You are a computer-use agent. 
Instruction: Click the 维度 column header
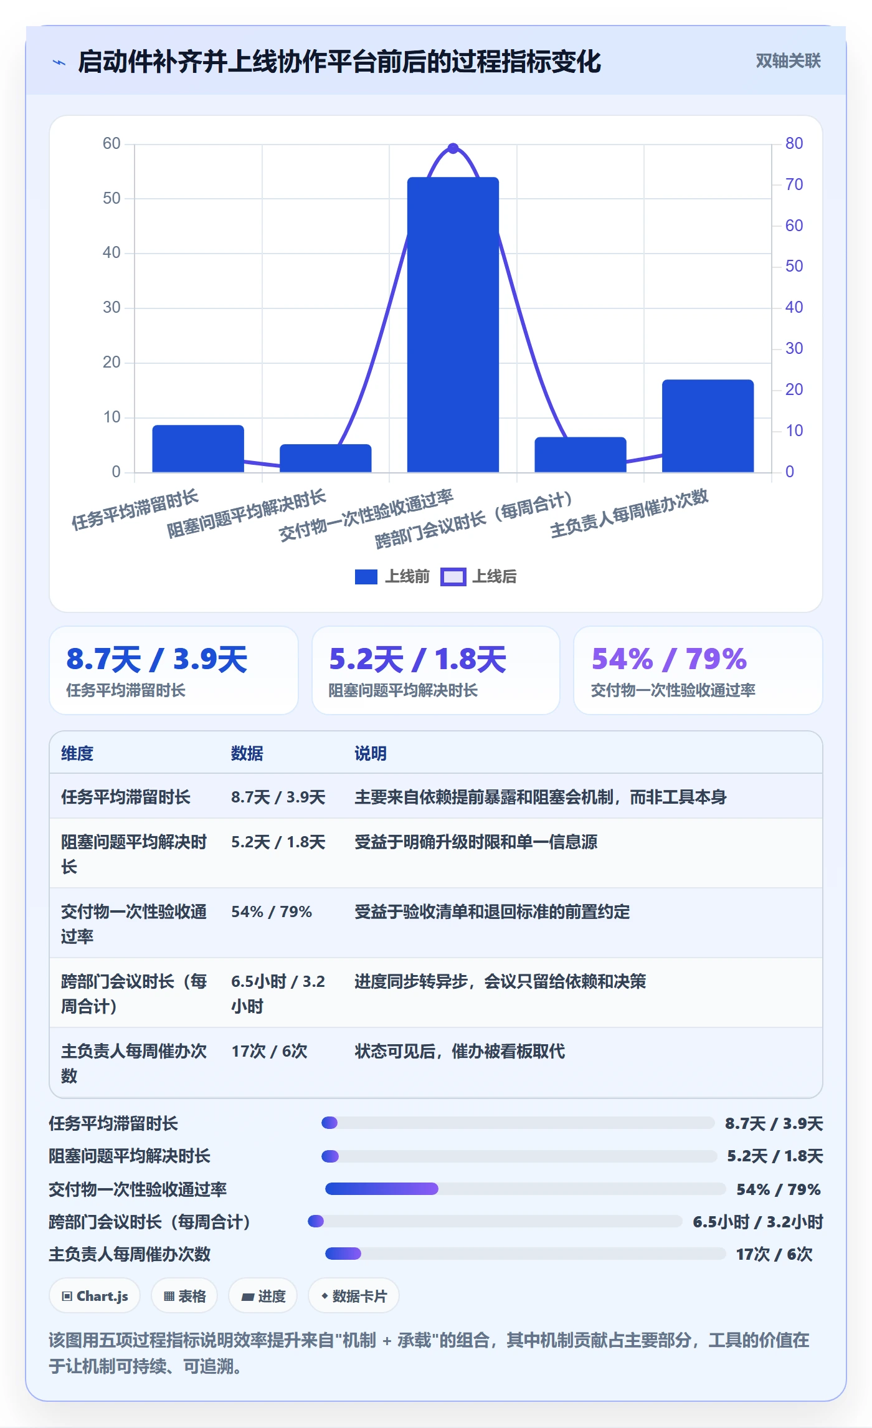[77, 753]
